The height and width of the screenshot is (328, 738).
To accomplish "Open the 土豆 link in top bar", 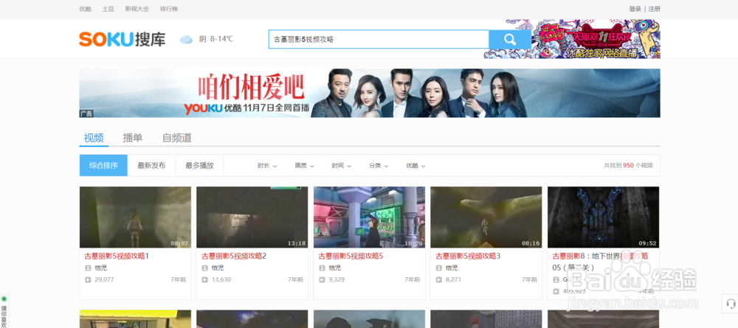I will coord(108,9).
